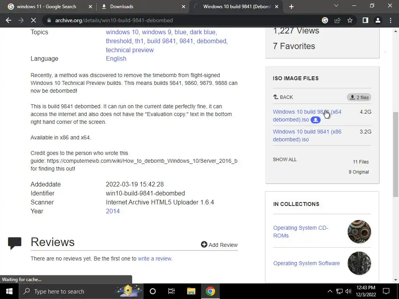
Task: Open tab search dropdown arrow
Action: (336, 5)
